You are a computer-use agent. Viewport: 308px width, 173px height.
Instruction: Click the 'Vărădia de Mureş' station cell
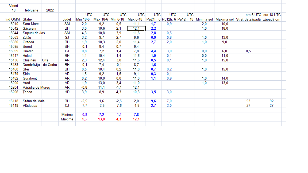click(36, 87)
